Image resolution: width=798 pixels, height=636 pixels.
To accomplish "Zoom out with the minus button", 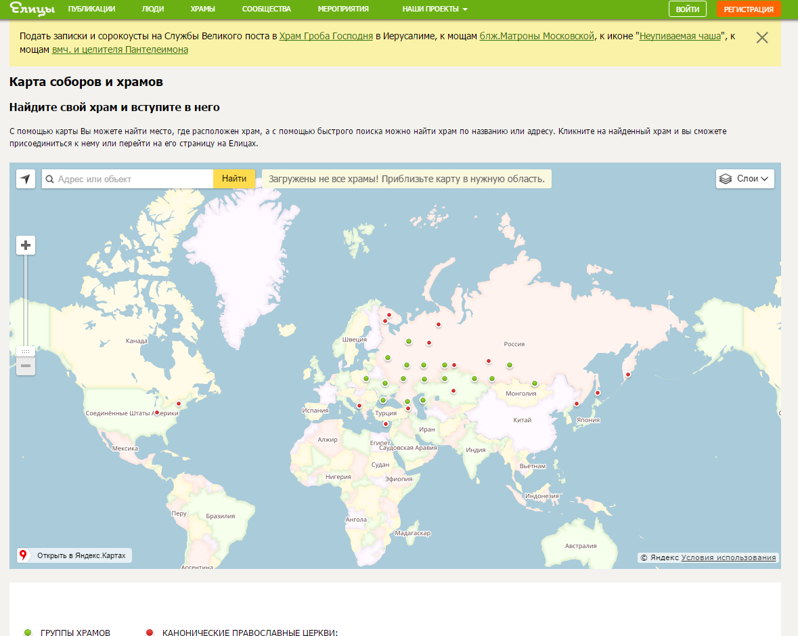I will click(x=26, y=366).
